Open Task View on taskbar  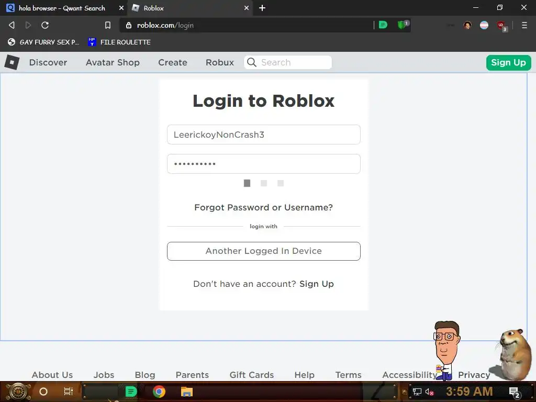[69, 392]
